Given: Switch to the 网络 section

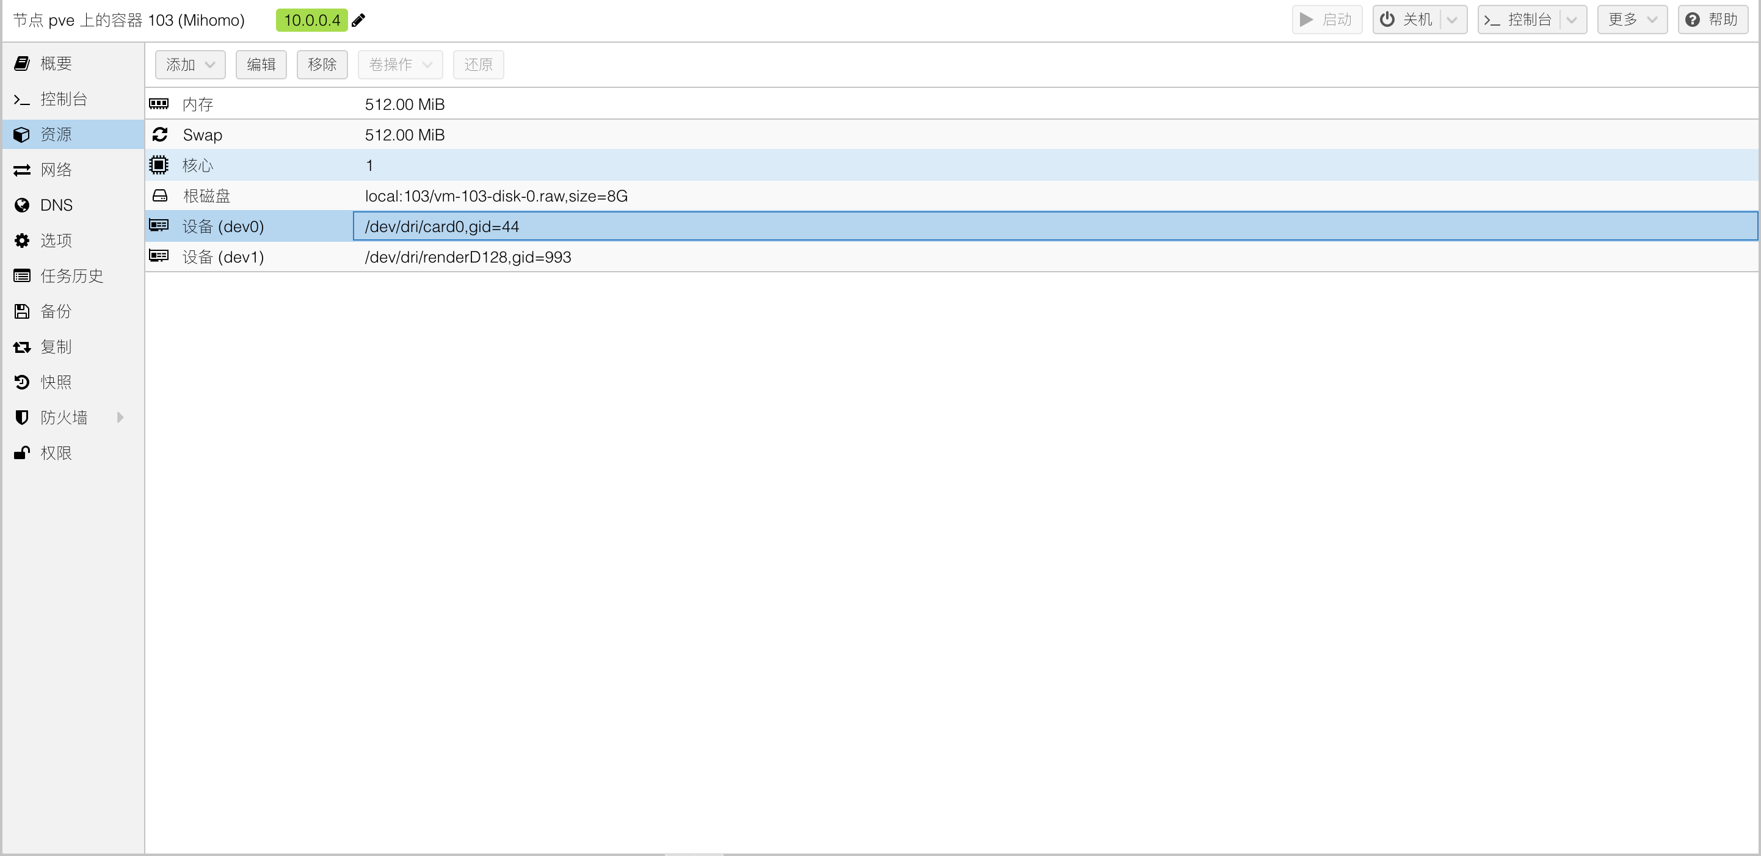Looking at the screenshot, I should [56, 170].
